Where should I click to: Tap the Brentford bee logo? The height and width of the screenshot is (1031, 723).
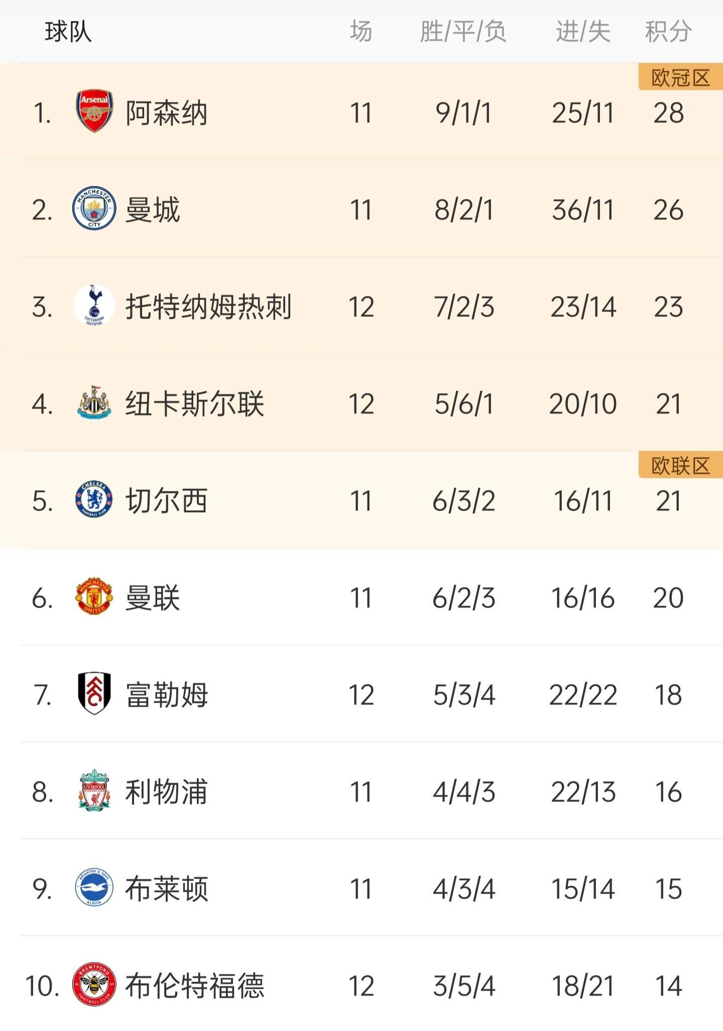(x=94, y=985)
